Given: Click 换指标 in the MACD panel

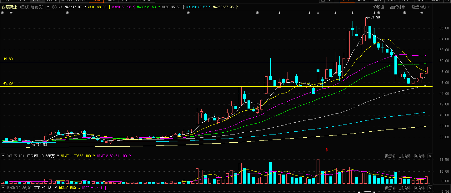Looking at the screenshot, I should click(x=419, y=188).
